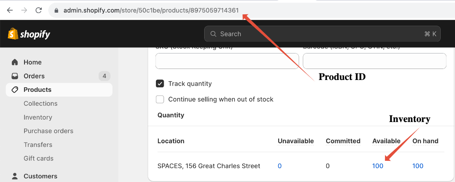Click the On hand quantity 100 link

tap(418, 166)
